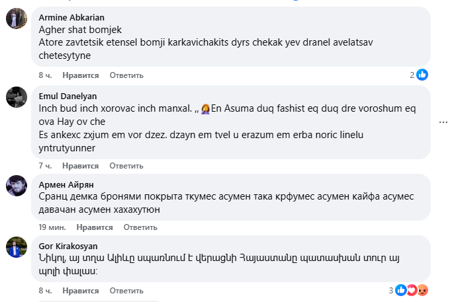Click Gor Kirakosyan's avatar image
450x302 pixels.
pos(17,247)
